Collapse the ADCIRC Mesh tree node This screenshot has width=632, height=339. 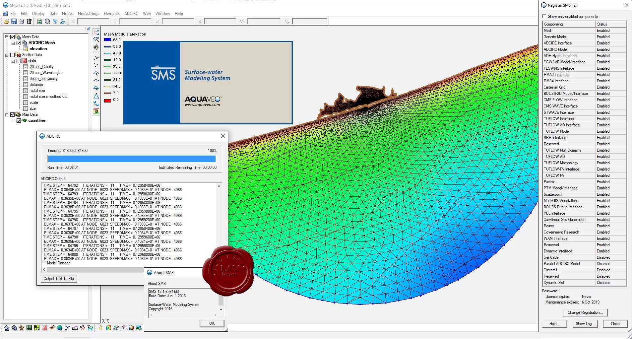13,43
